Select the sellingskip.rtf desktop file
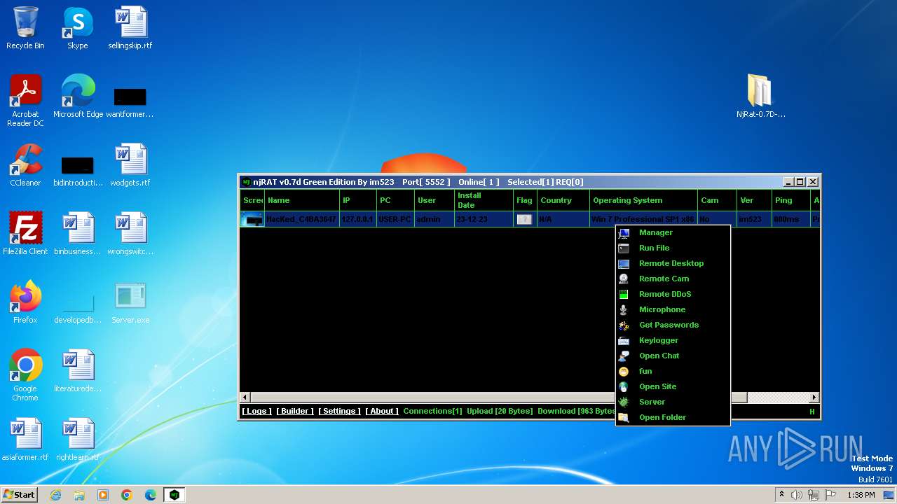The height and width of the screenshot is (504, 897). pos(130,29)
